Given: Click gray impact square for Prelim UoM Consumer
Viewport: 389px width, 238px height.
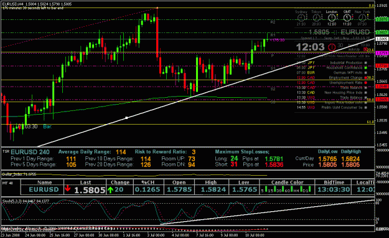Looking at the screenshot, I should [365, 108].
